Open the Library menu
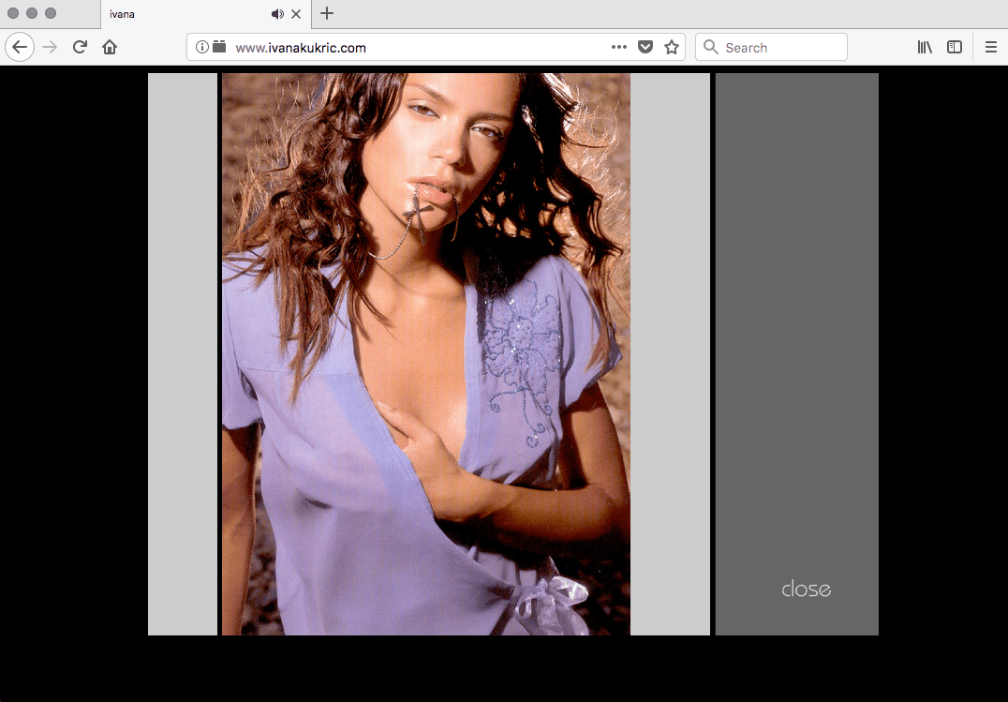 [x=925, y=47]
